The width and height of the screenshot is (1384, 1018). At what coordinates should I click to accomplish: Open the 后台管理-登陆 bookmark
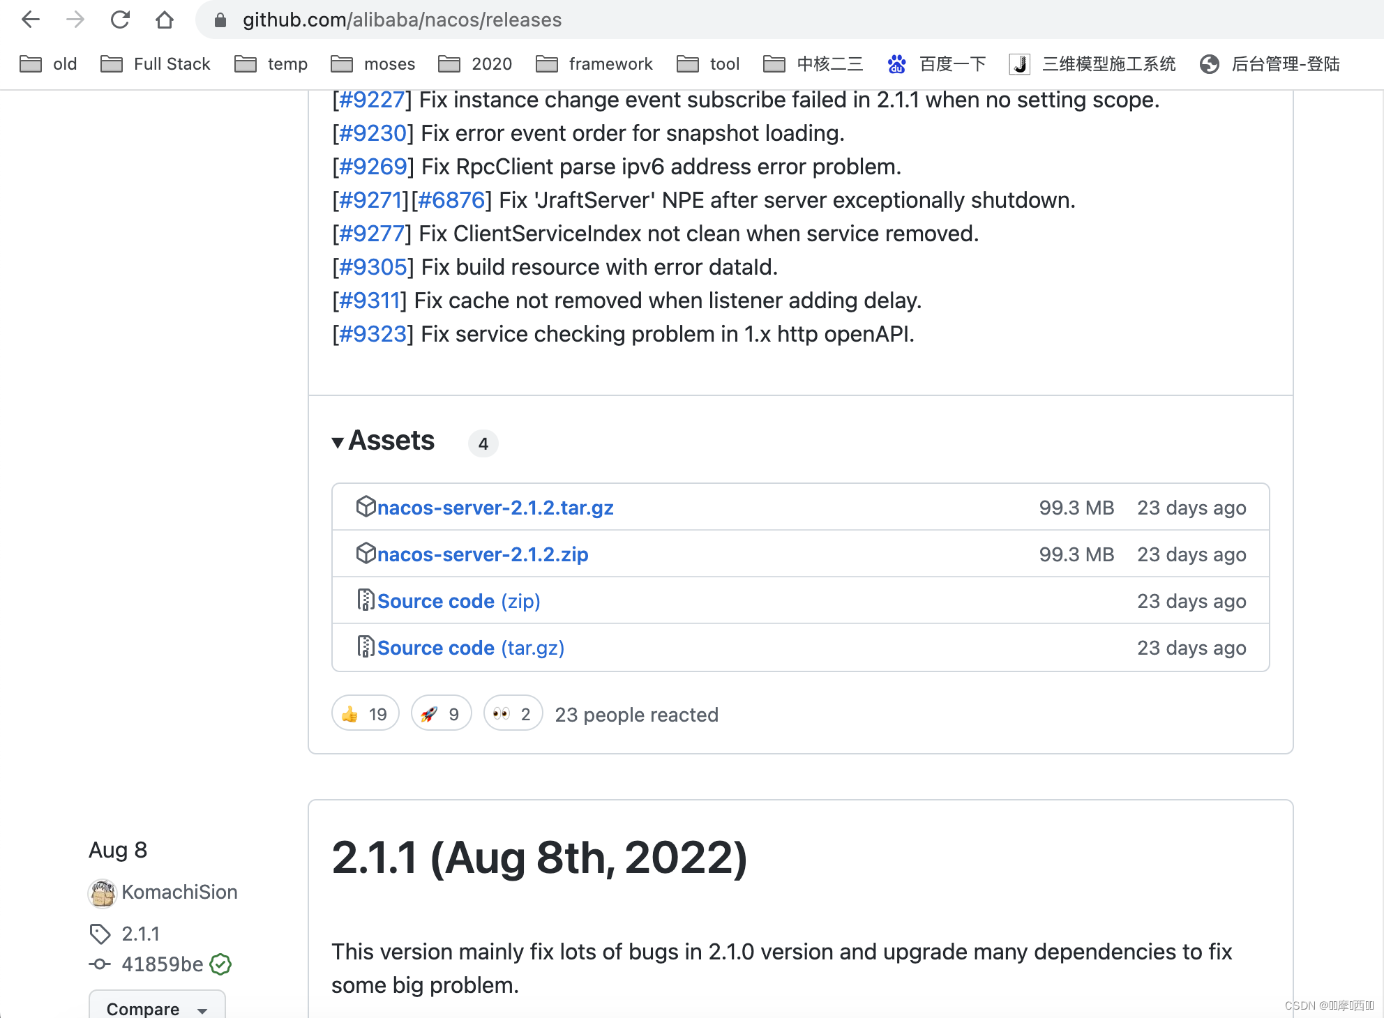click(x=1270, y=64)
